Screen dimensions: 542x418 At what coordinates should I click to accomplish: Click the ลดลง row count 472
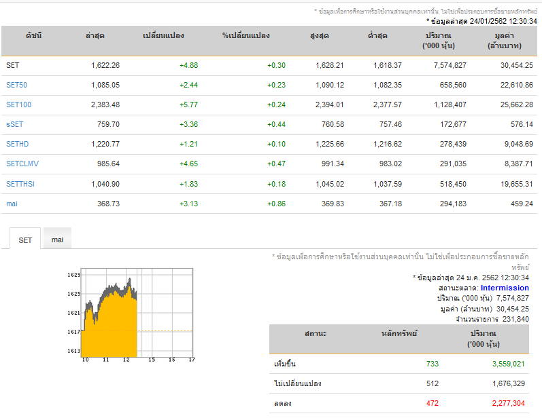point(433,403)
